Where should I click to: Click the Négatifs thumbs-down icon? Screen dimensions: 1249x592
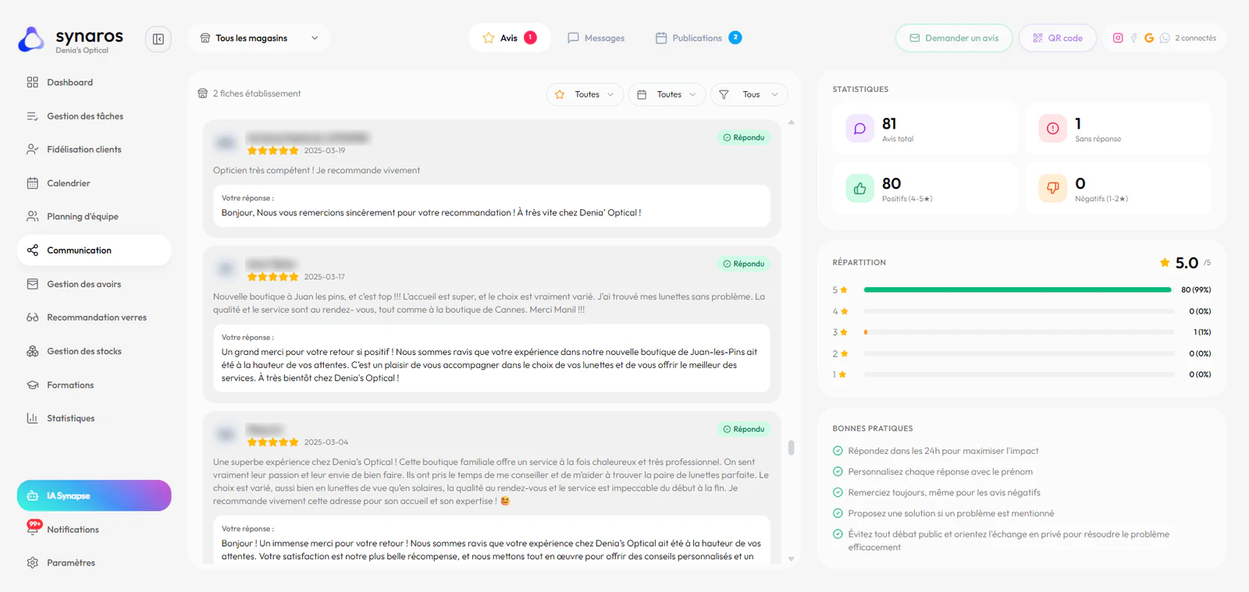pos(1052,188)
